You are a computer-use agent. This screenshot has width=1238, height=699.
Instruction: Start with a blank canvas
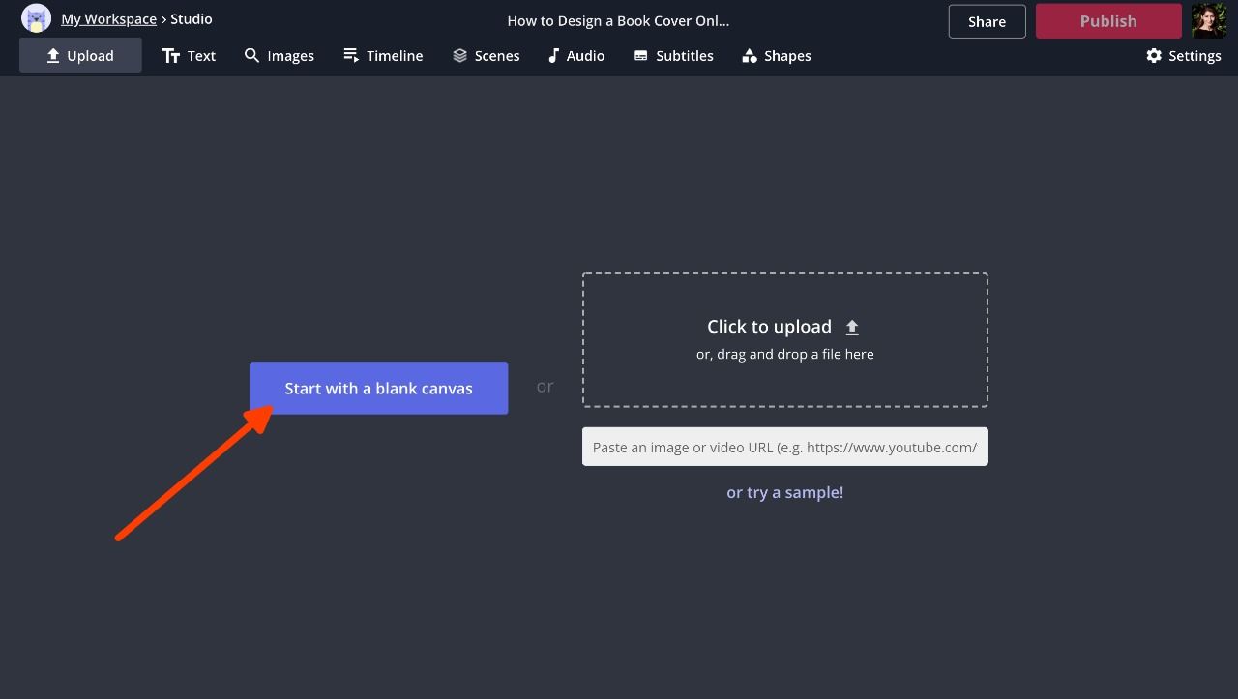click(378, 389)
